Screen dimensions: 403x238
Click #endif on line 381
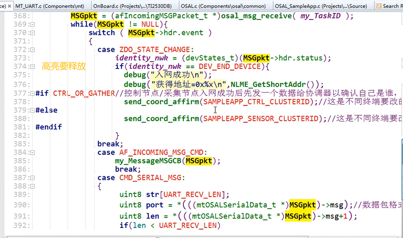tap(48, 127)
